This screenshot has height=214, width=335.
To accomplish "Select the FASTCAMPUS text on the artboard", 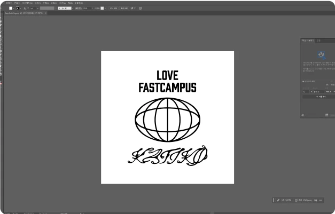I will point(168,88).
